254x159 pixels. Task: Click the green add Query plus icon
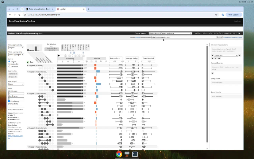click(28, 62)
